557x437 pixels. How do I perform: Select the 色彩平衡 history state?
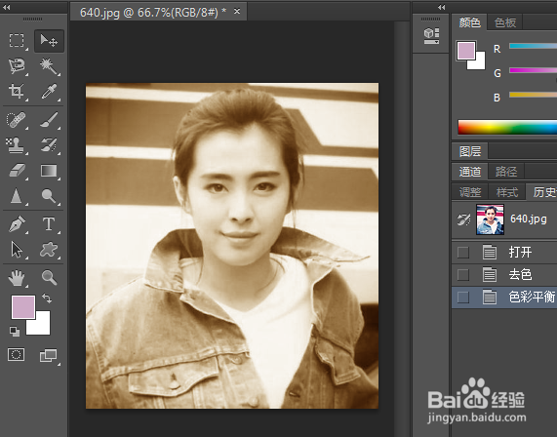[x=504, y=297]
